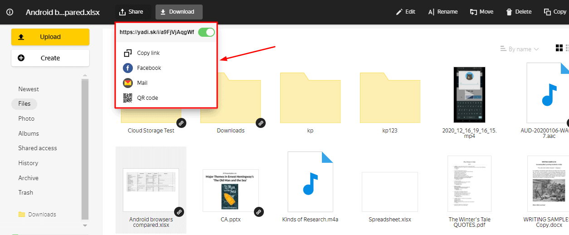Image resolution: width=569 pixels, height=235 pixels.
Task: Open the kp123 folder
Action: (x=390, y=98)
